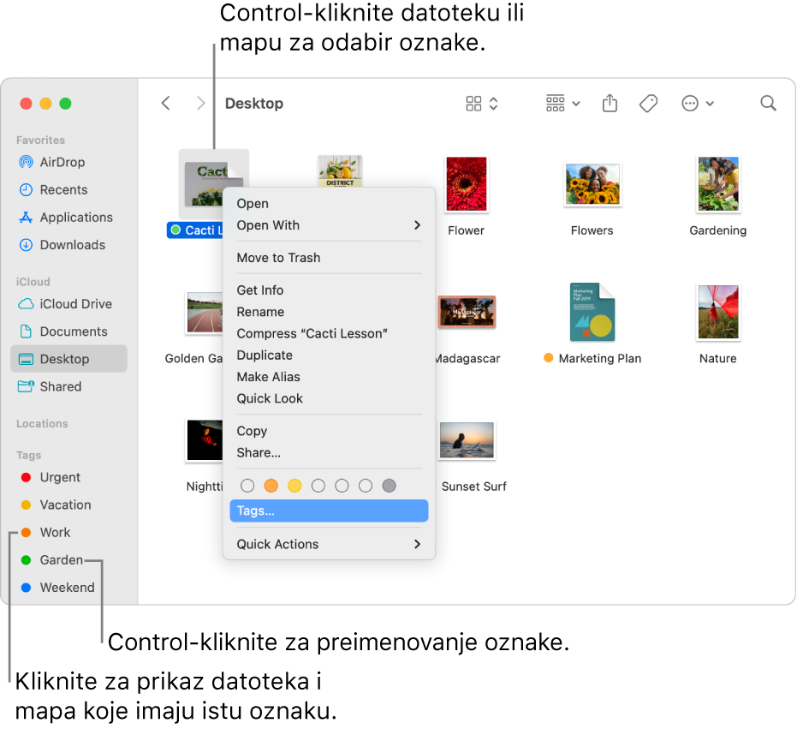The image size is (797, 729).
Task: Choose Share… in context menu
Action: 329,452
